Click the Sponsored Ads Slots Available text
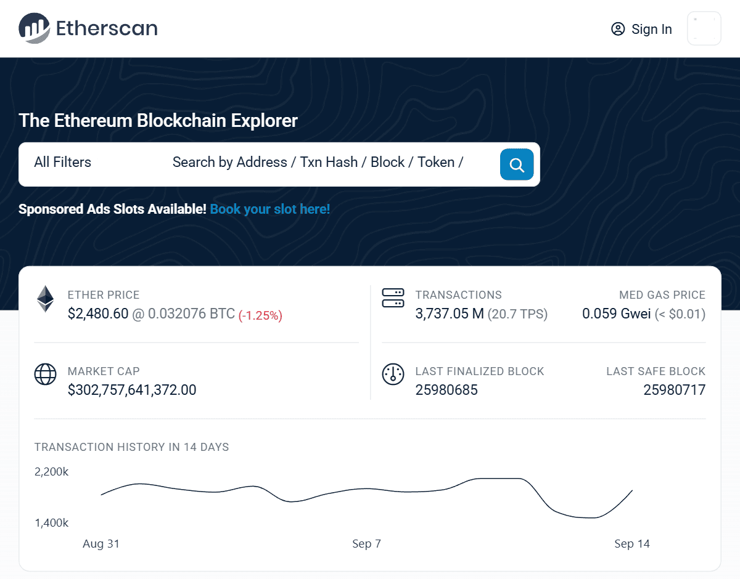The width and height of the screenshot is (740, 579). 112,209
